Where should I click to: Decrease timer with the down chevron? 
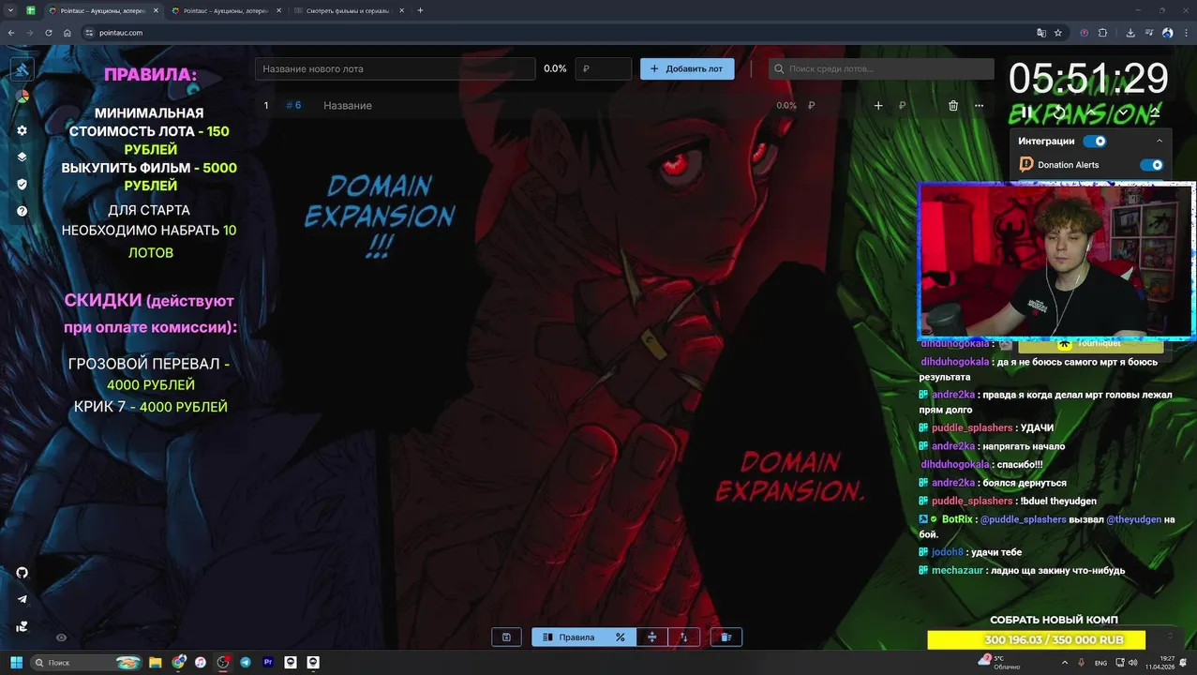pyautogui.click(x=1124, y=112)
